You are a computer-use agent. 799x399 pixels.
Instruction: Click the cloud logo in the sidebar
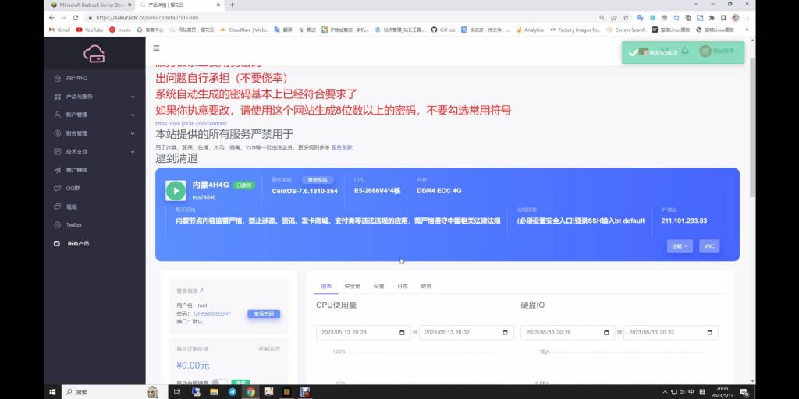pos(94,54)
